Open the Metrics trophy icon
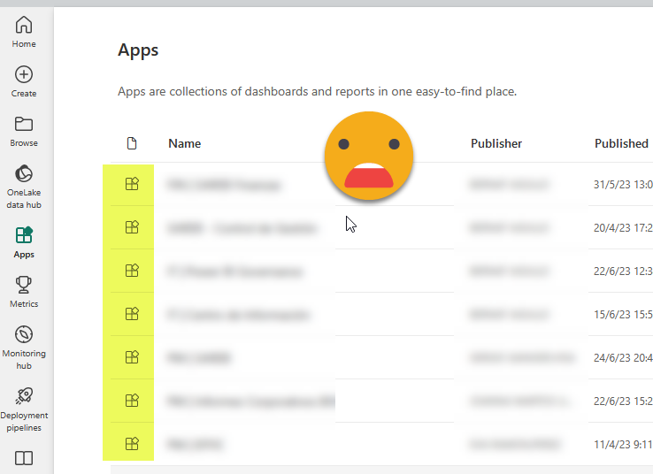This screenshot has width=653, height=474. click(24, 291)
